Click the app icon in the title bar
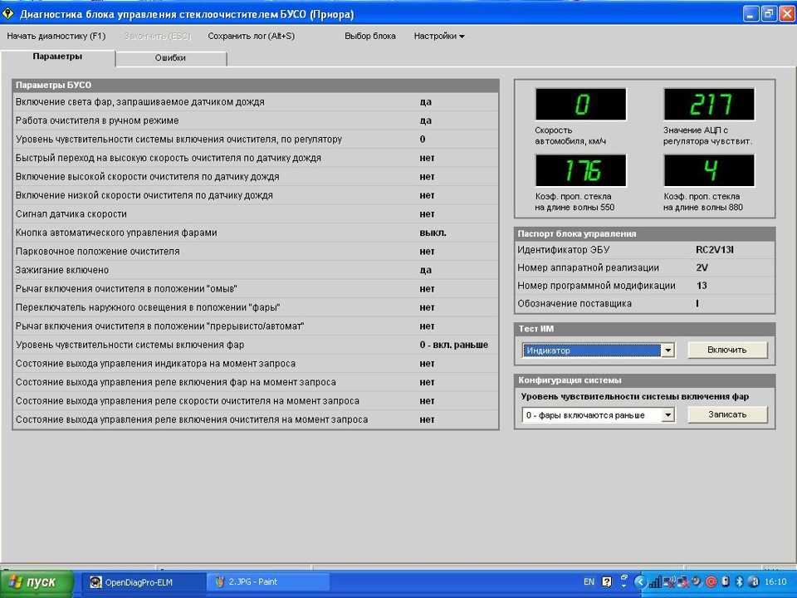 8,14
